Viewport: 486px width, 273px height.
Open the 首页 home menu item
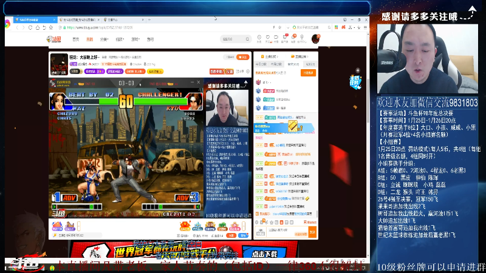pyautogui.click(x=75, y=39)
